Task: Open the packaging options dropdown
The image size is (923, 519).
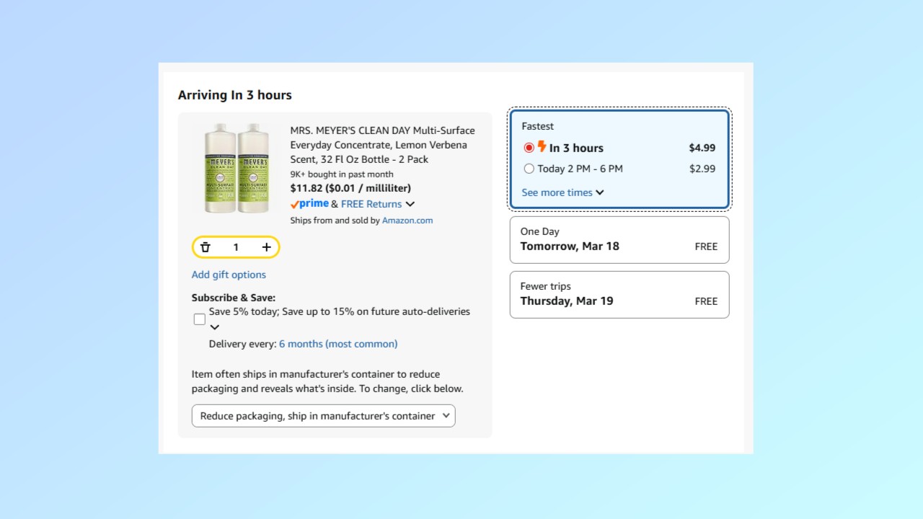Action: point(322,415)
